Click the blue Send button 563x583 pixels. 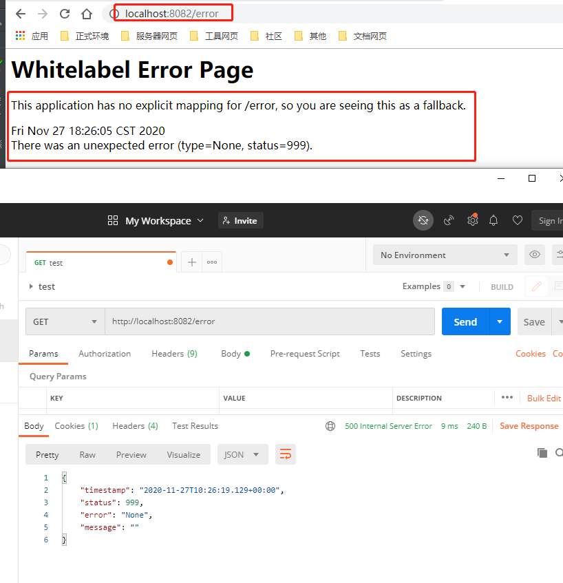[x=465, y=321]
